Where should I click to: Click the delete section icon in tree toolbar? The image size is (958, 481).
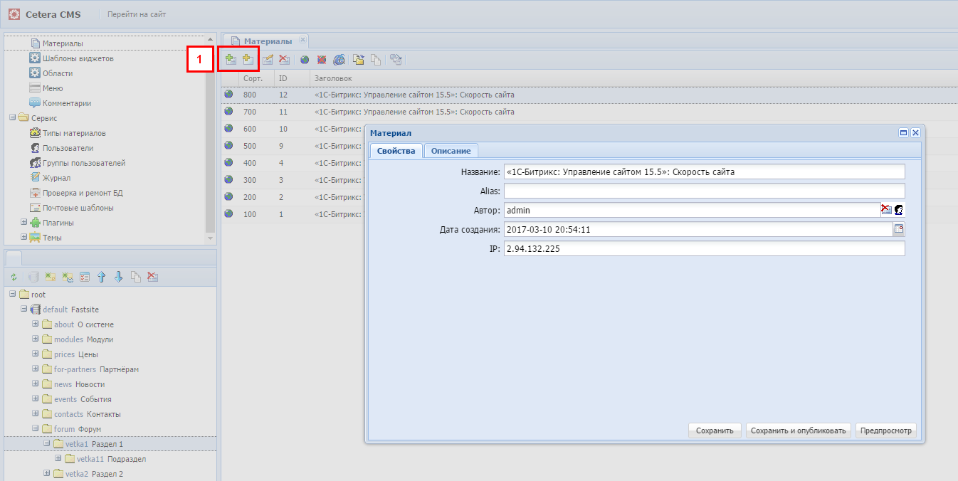click(152, 277)
